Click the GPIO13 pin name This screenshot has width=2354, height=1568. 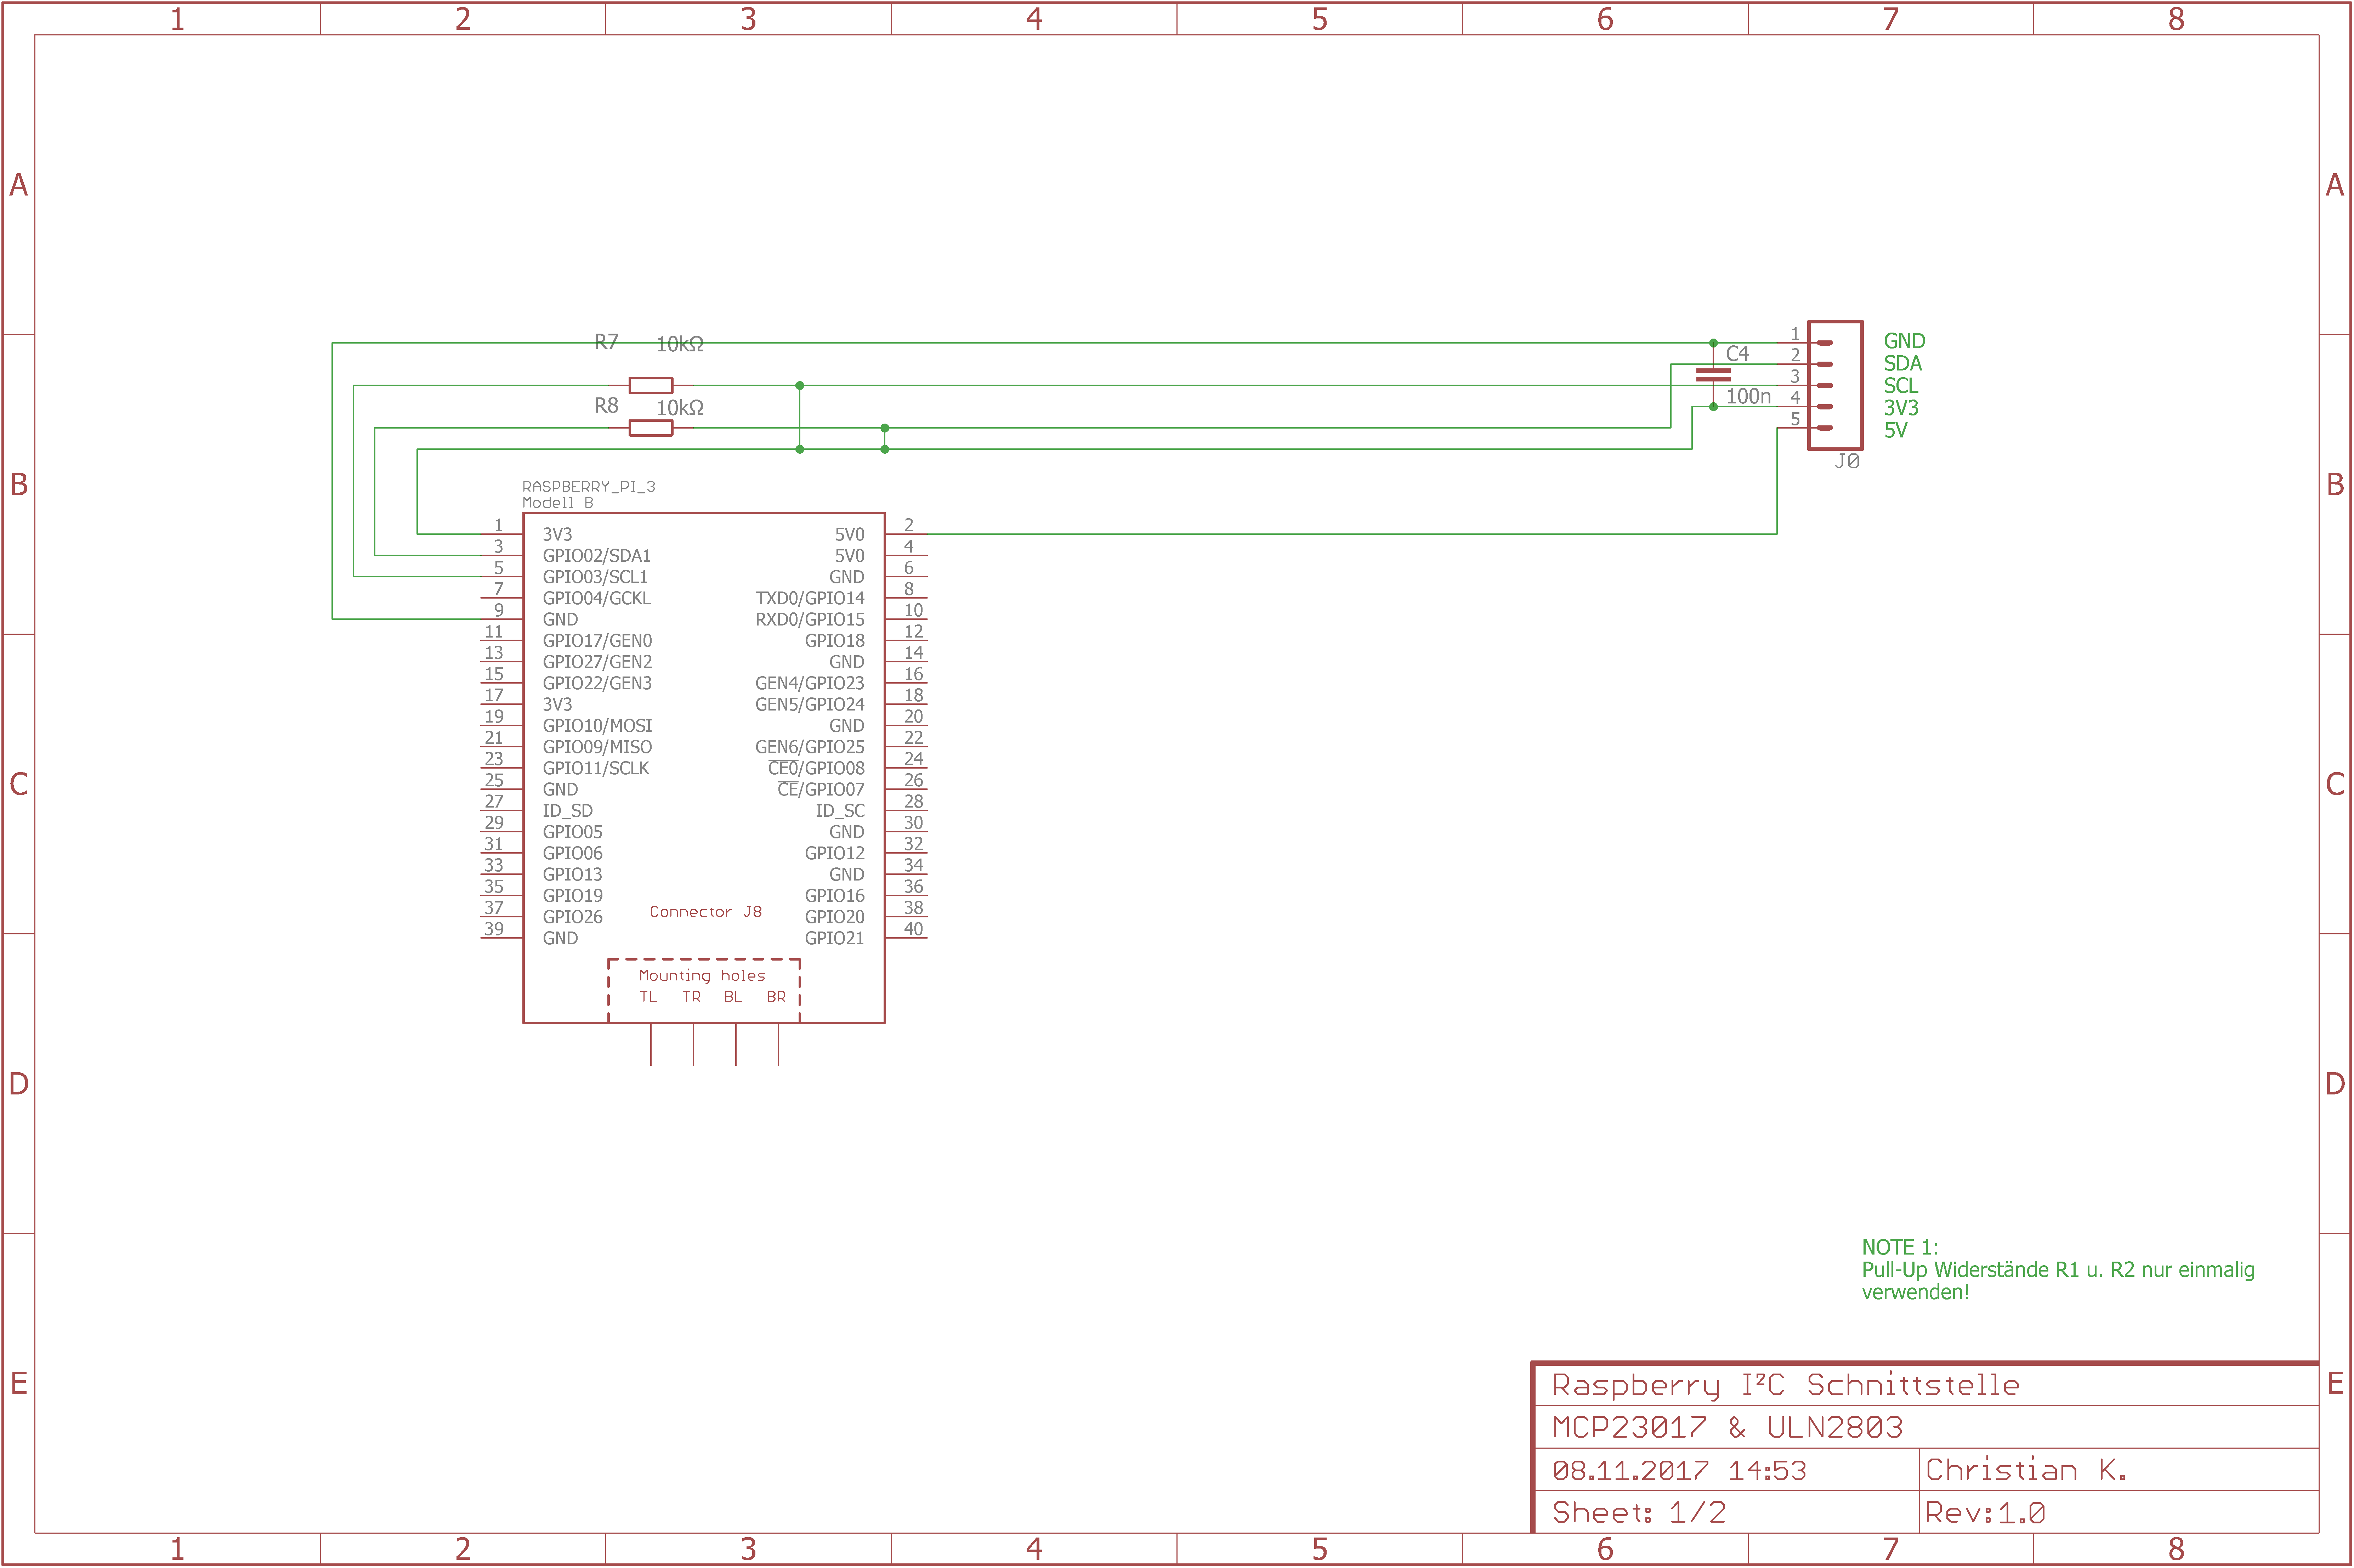(x=573, y=875)
